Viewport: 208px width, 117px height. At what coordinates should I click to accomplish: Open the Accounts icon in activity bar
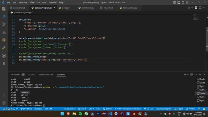[4, 95]
